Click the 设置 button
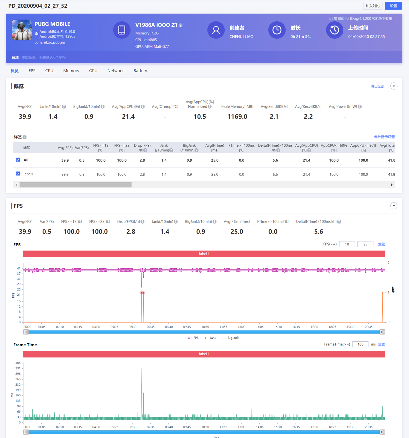The width and height of the screenshot is (409, 438). pyautogui.click(x=393, y=6)
